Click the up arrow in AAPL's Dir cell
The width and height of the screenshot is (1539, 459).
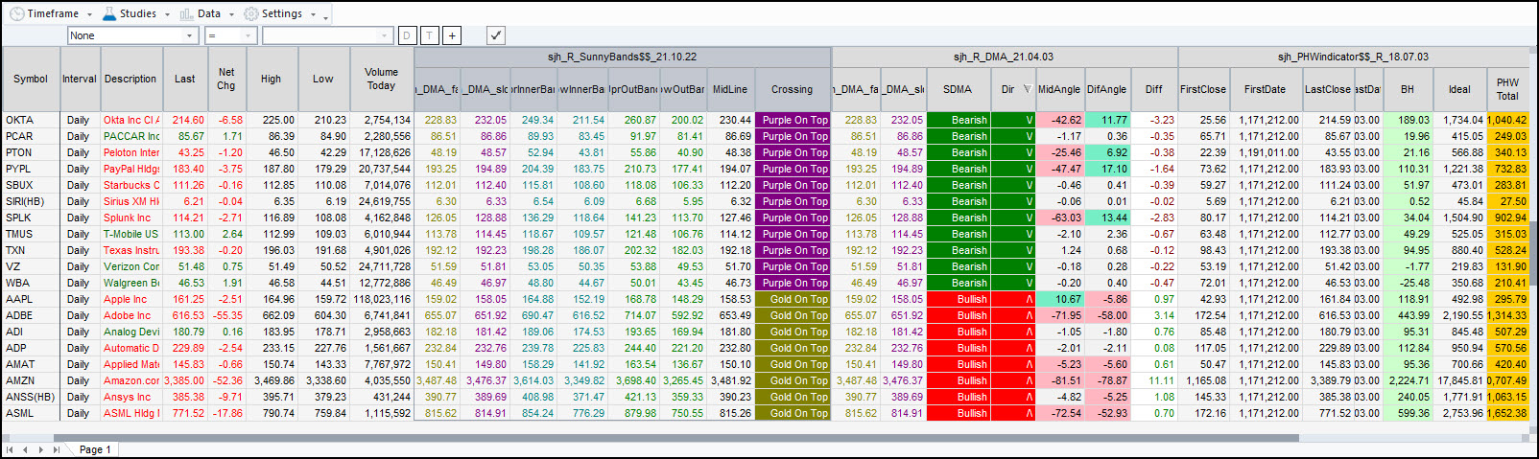pyautogui.click(x=1030, y=299)
